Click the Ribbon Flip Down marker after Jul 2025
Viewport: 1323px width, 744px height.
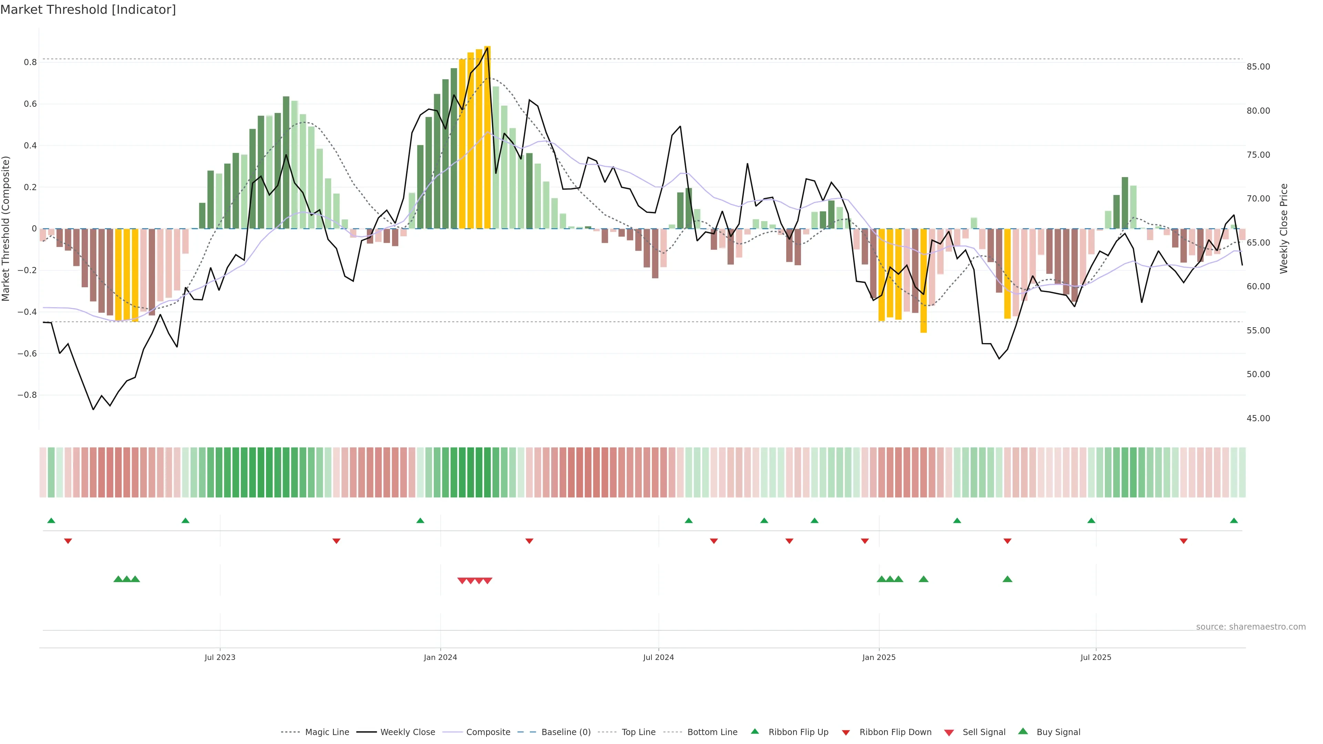[1183, 541]
